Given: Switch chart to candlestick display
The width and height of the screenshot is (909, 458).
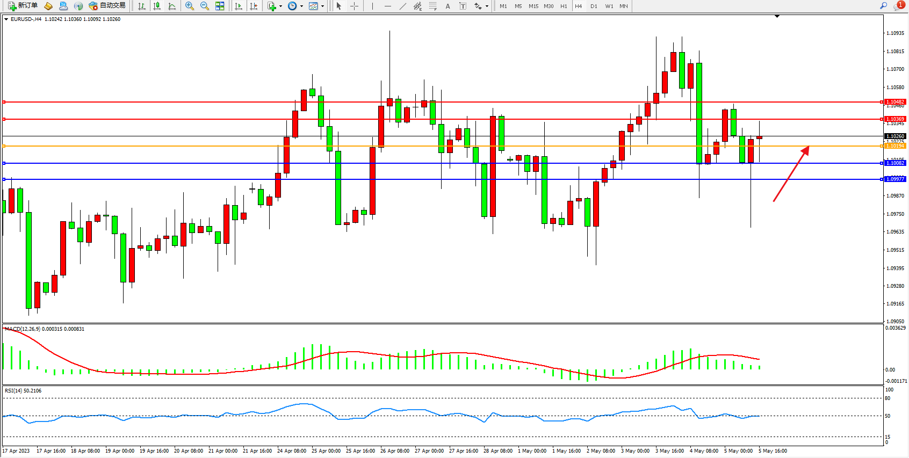Looking at the screenshot, I should click(157, 6).
